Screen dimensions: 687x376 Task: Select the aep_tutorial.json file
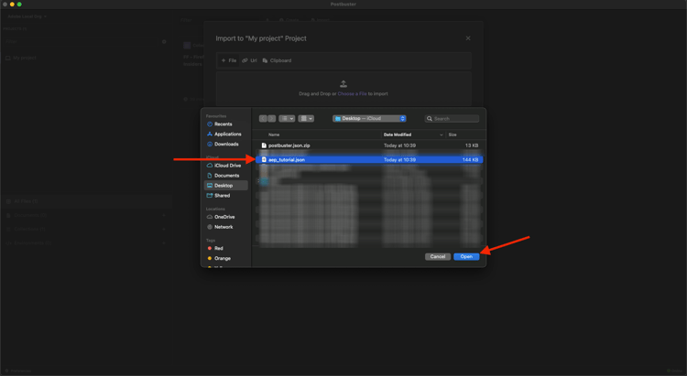[369, 160]
